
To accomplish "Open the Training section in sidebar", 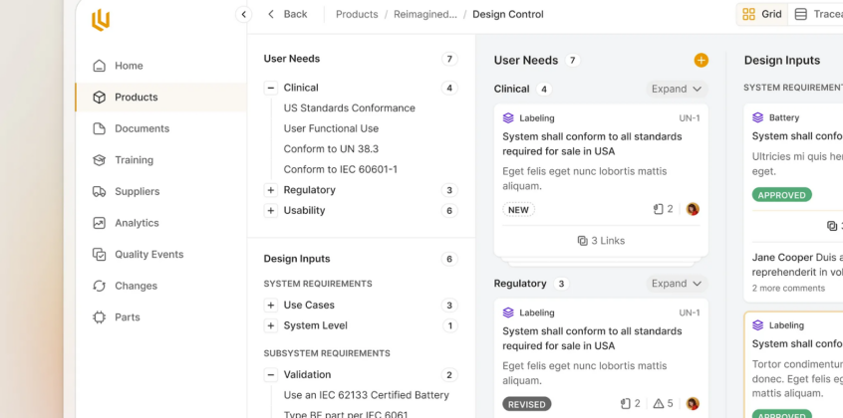I will (x=134, y=160).
